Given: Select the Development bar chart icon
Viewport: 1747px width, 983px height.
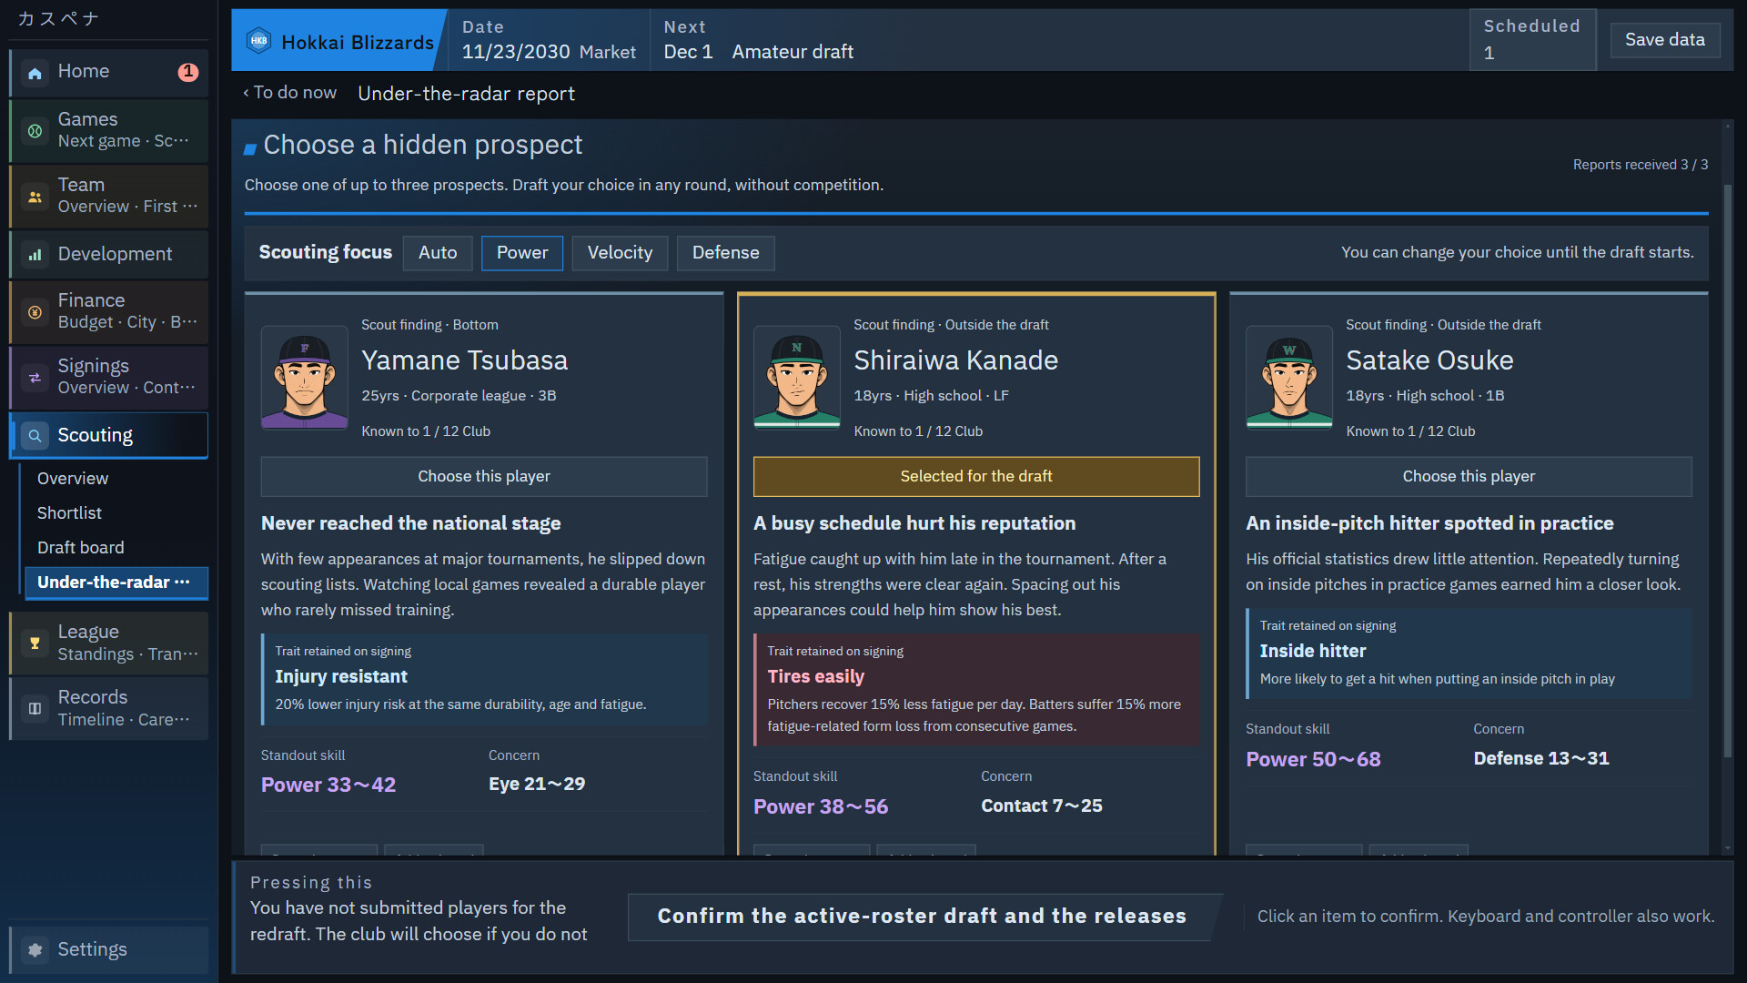Looking at the screenshot, I should point(35,255).
